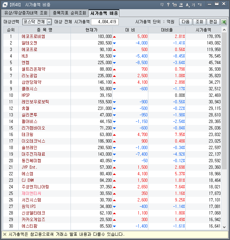This screenshot has width=230, height=240.
Task: Click the window-copy icon in title bar
Action: tap(175, 5)
